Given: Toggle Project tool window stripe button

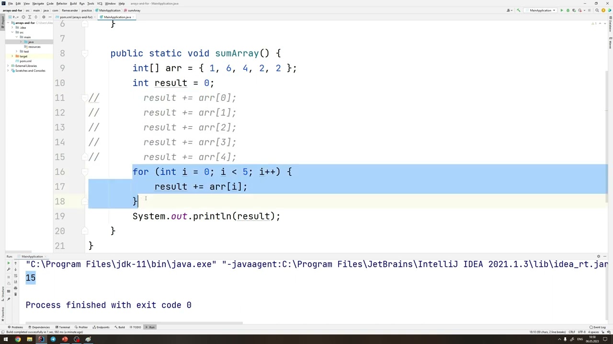Looking at the screenshot, I should click(x=2, y=23).
